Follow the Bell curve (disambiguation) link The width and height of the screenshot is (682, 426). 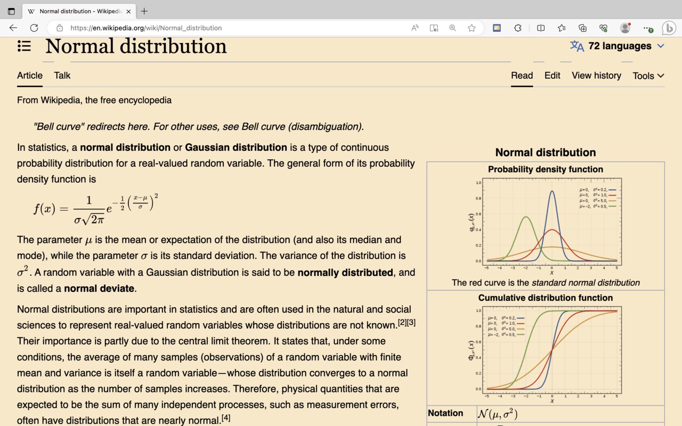(302, 127)
